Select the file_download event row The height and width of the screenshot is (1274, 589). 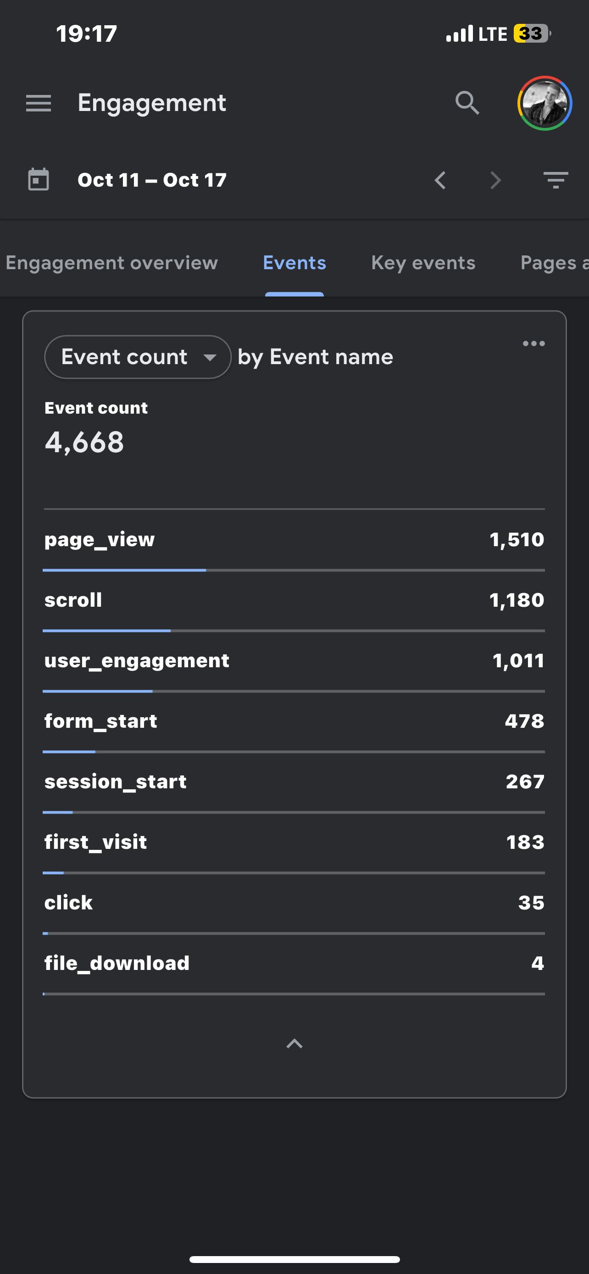pos(294,964)
